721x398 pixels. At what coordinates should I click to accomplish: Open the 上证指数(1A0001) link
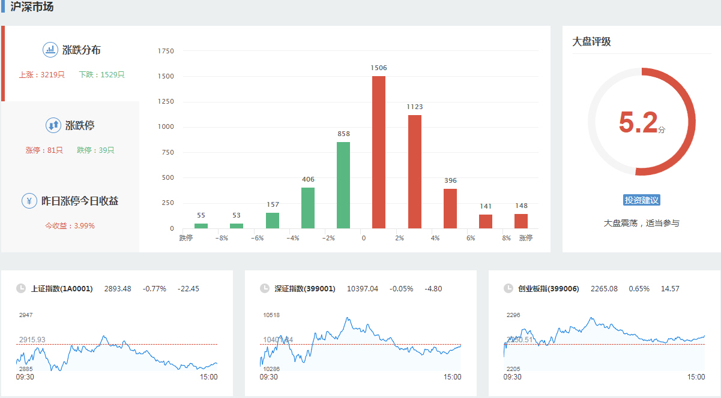tap(62, 289)
